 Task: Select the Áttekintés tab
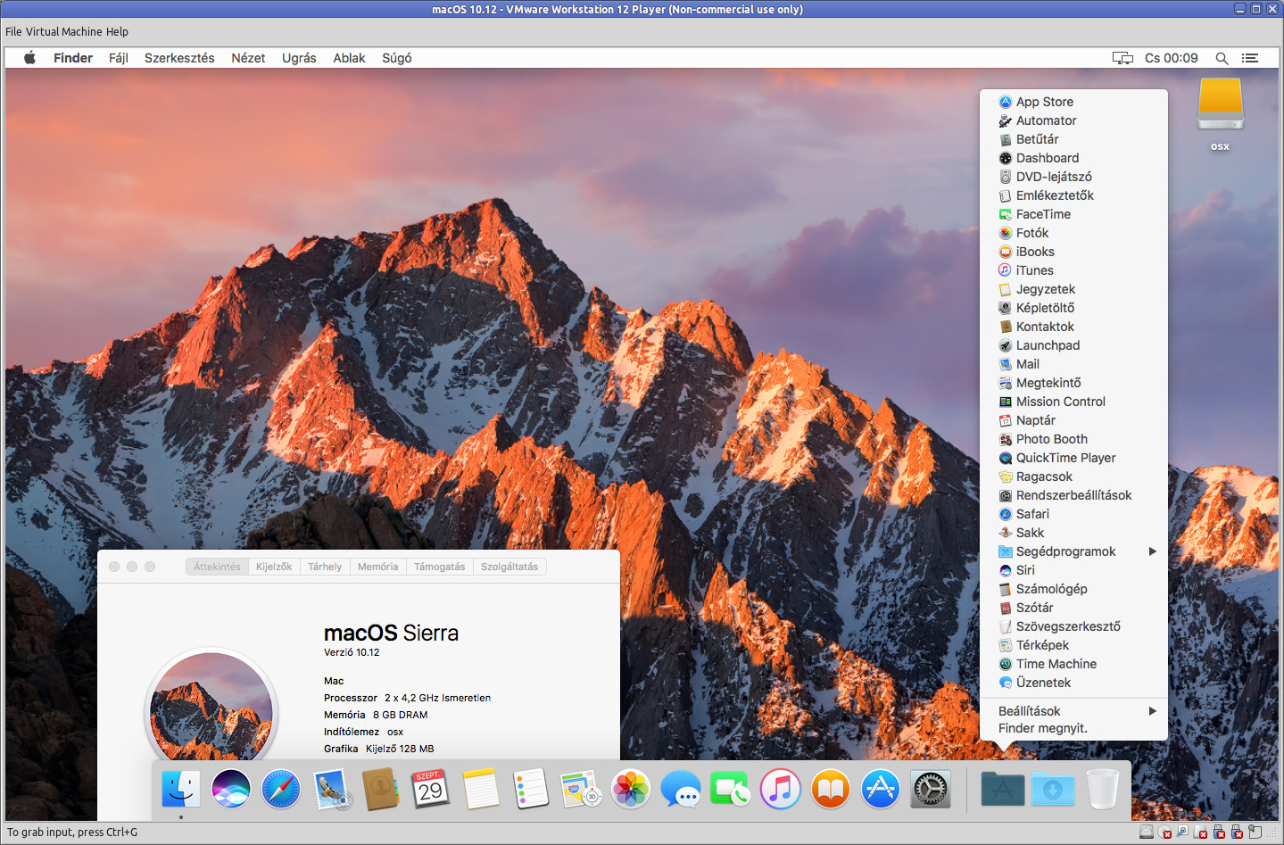pyautogui.click(x=217, y=567)
